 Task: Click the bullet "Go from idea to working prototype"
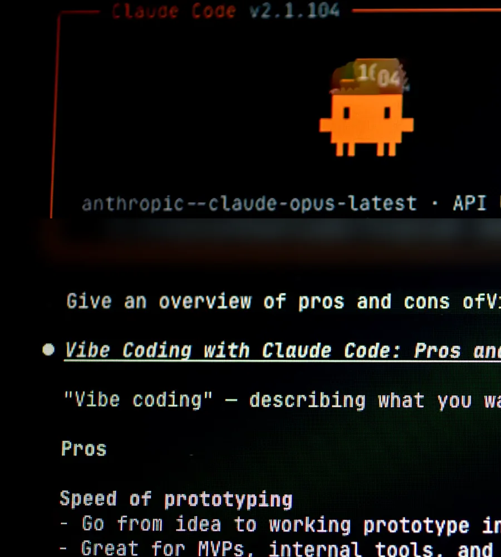(x=281, y=524)
